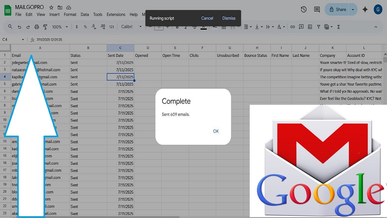Click the borders icon

click(224, 27)
